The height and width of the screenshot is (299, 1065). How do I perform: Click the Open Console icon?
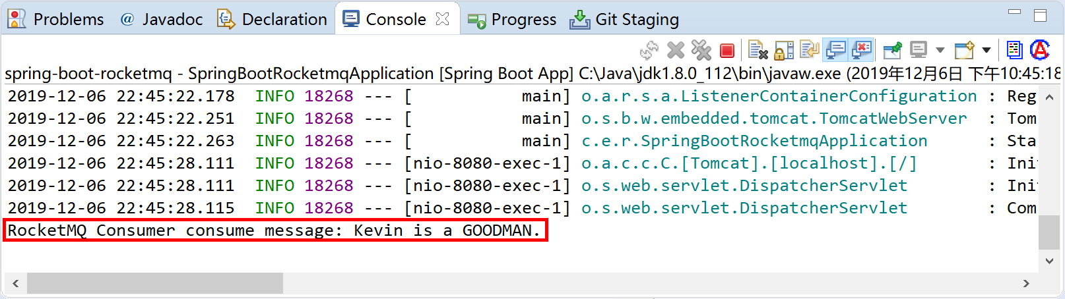[x=965, y=51]
